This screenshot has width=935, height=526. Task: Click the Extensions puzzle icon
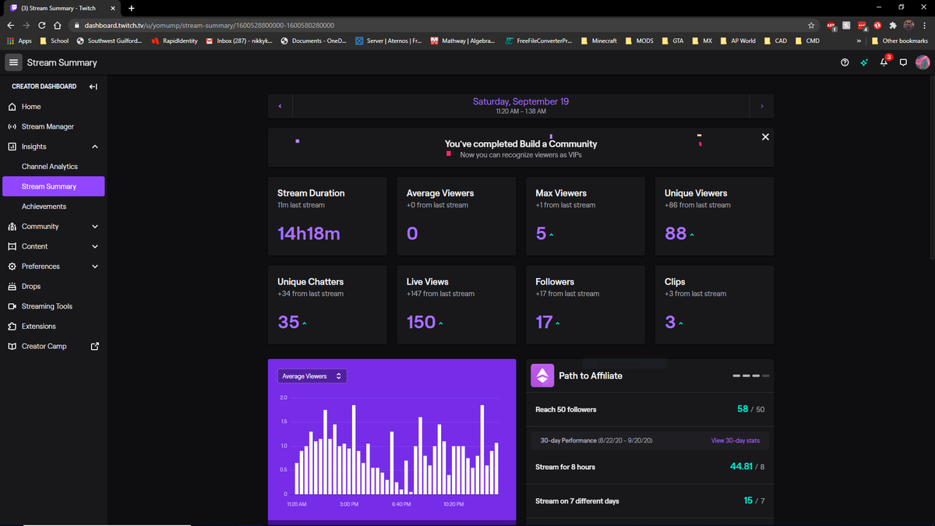point(12,327)
